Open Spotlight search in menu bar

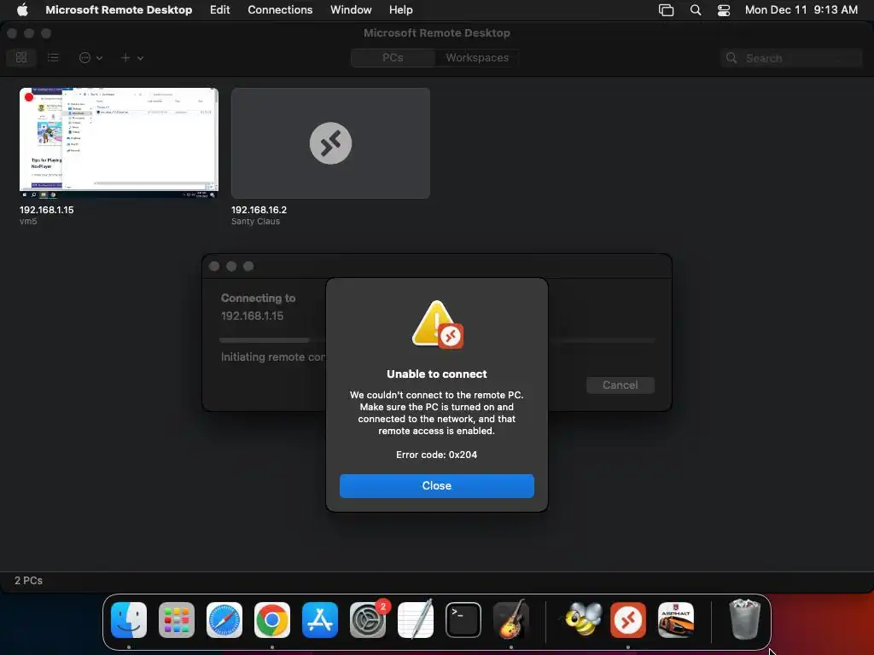696,9
